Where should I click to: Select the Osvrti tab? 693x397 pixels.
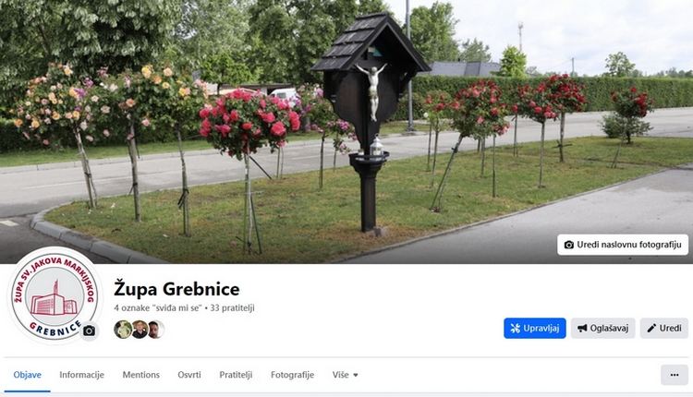click(189, 375)
